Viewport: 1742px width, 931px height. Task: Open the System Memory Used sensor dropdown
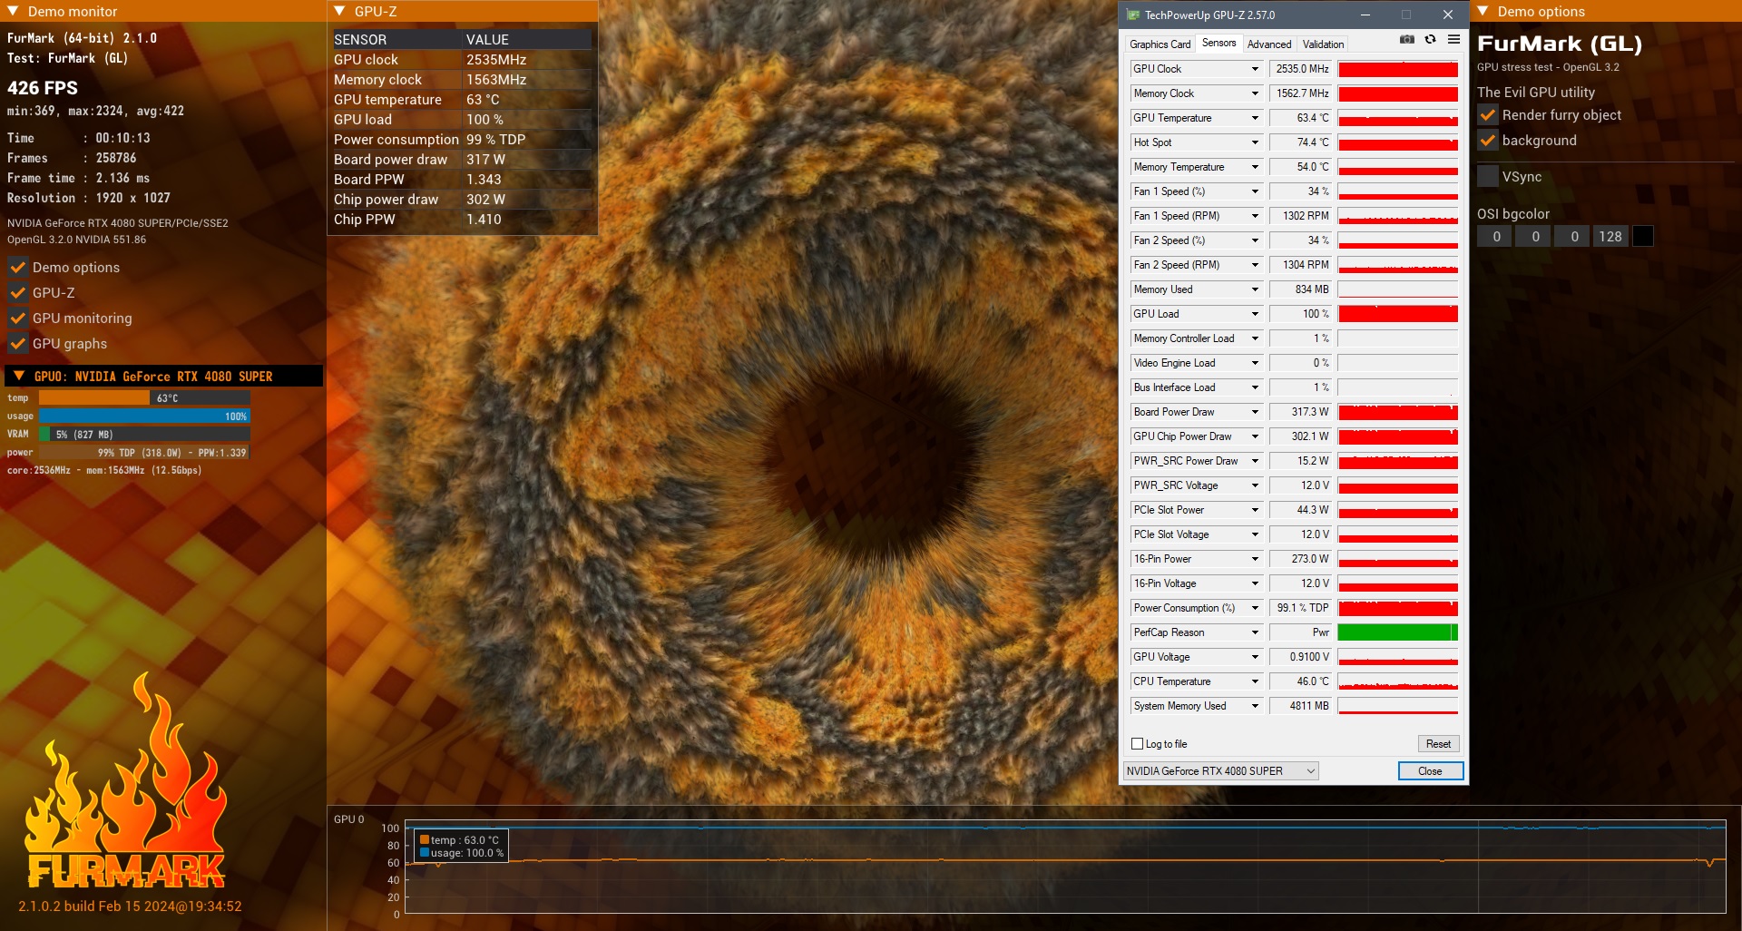(x=1255, y=706)
